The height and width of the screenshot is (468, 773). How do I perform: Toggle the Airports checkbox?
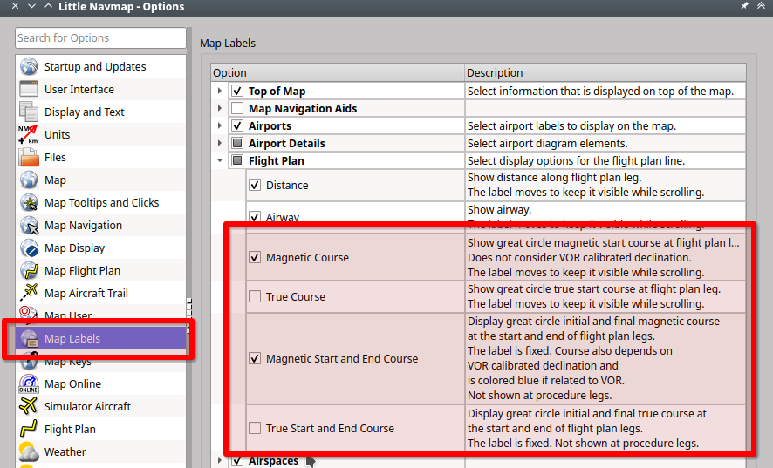(237, 125)
